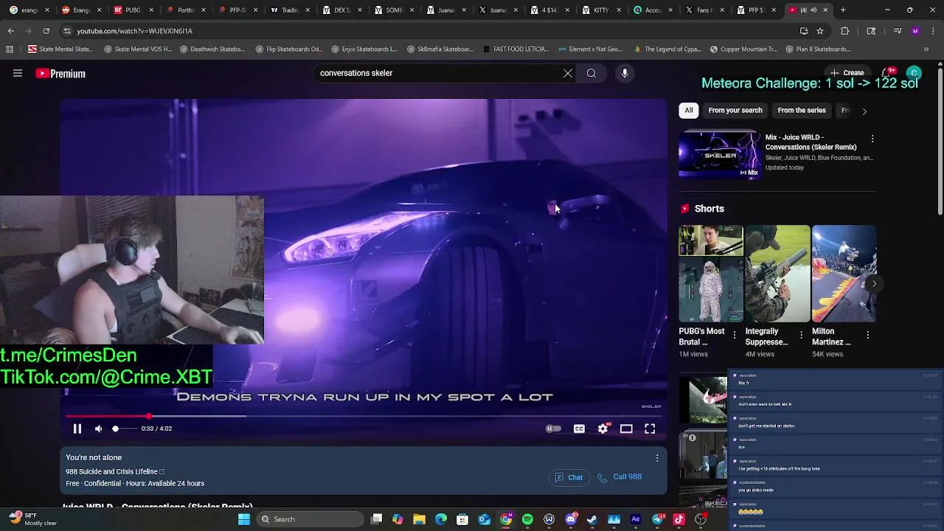Screen dimensions: 944x531
Task: Open PUBG's Most Brutal short
Action: point(711,274)
